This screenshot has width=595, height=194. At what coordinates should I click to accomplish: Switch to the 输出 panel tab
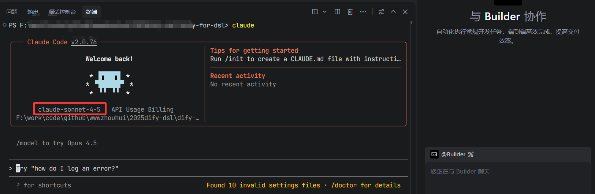coord(33,12)
